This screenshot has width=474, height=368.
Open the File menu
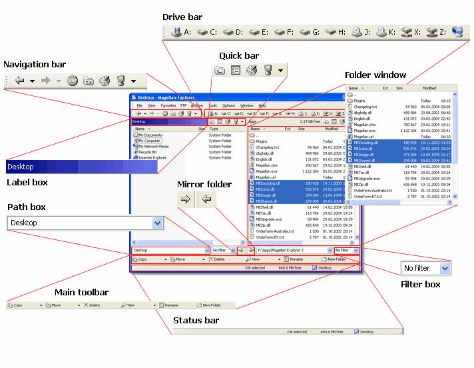(x=140, y=105)
